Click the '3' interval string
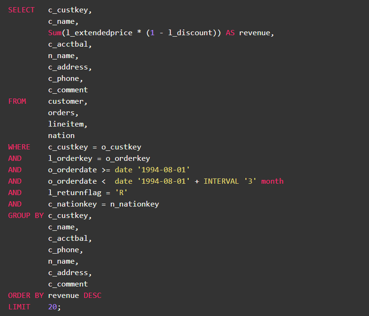This screenshot has width=369, height=316. [x=250, y=181]
